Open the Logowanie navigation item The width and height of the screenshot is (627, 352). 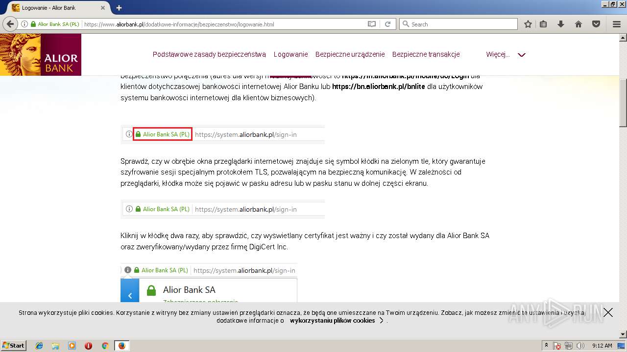[291, 54]
